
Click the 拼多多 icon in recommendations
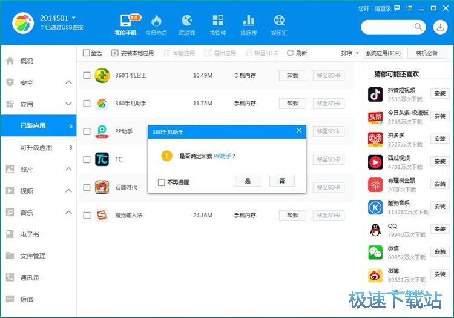pos(375,139)
